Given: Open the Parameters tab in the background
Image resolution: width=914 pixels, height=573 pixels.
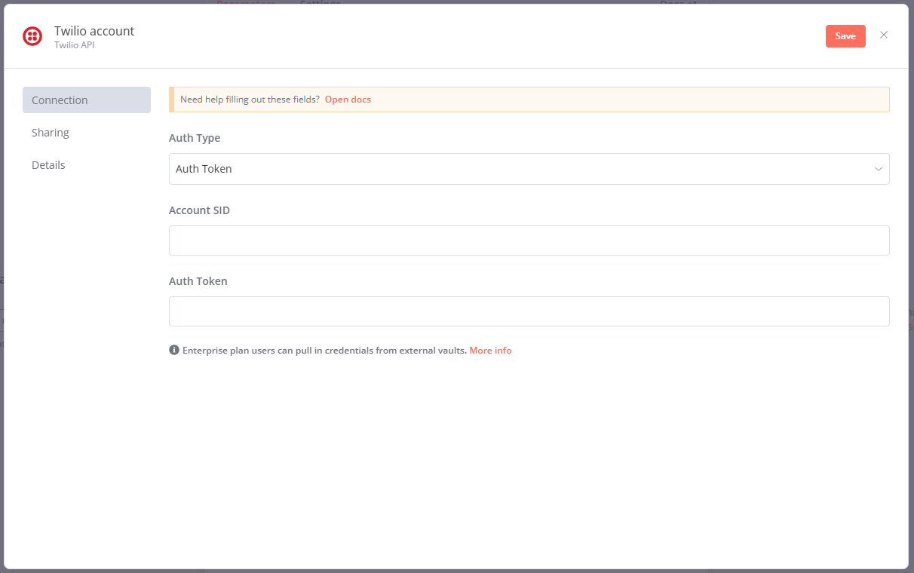Looking at the screenshot, I should point(246,4).
